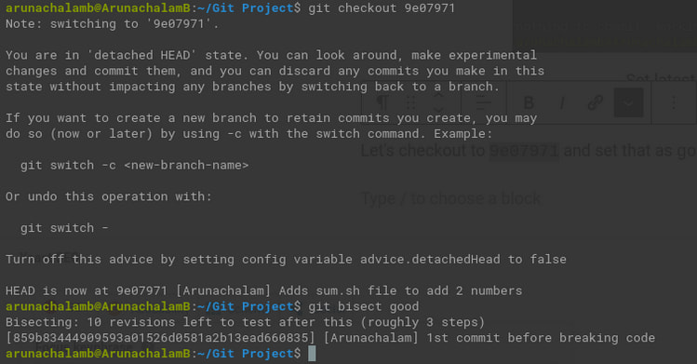Click the '~/Git Project' path on the bisect command line
Viewport: 697px width, 364px height.
[x=246, y=306]
